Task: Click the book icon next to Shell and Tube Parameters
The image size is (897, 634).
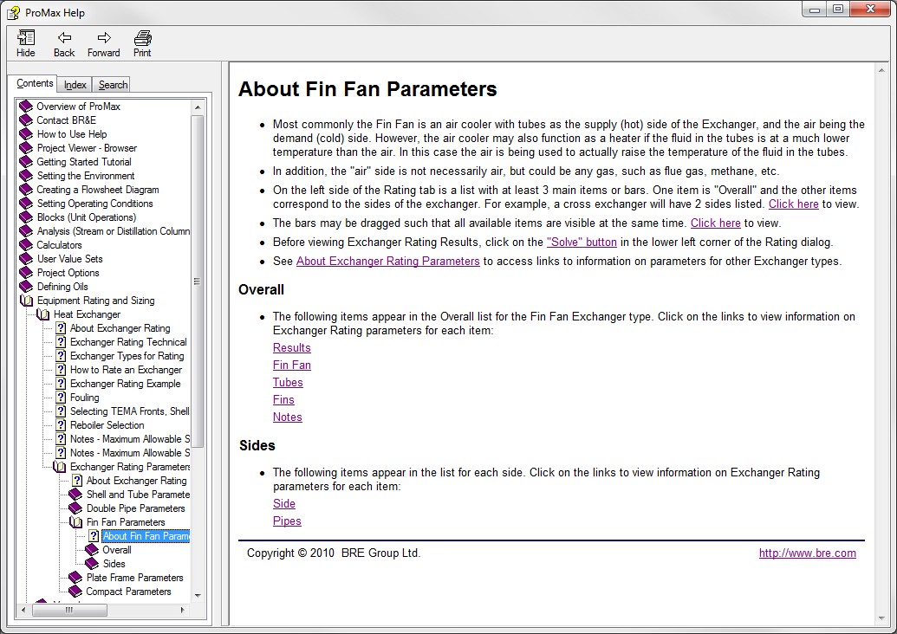Action: 75,495
